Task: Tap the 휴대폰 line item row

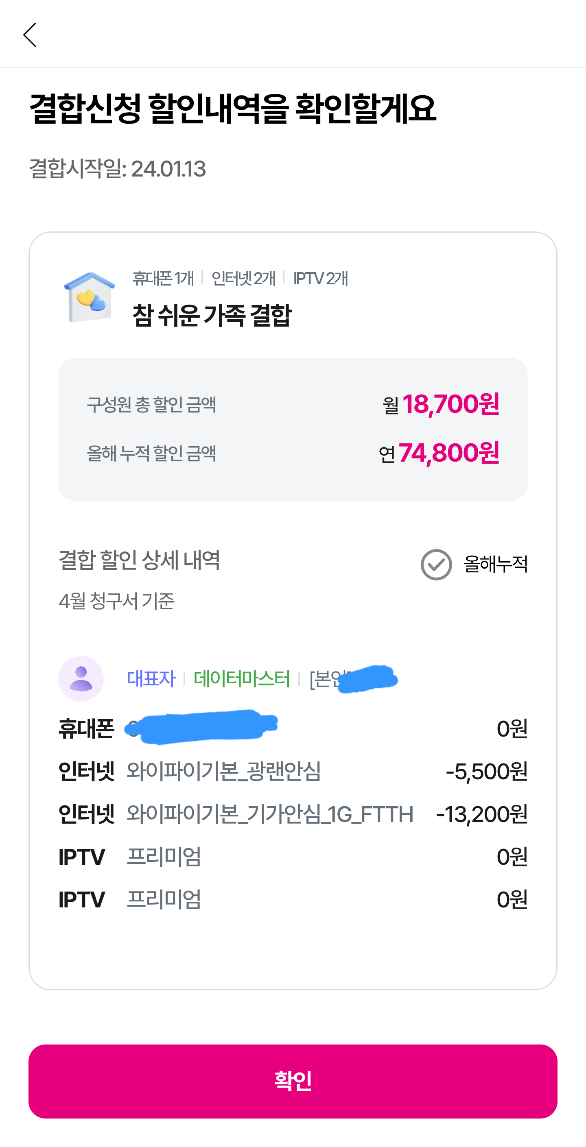Action: pos(293,728)
